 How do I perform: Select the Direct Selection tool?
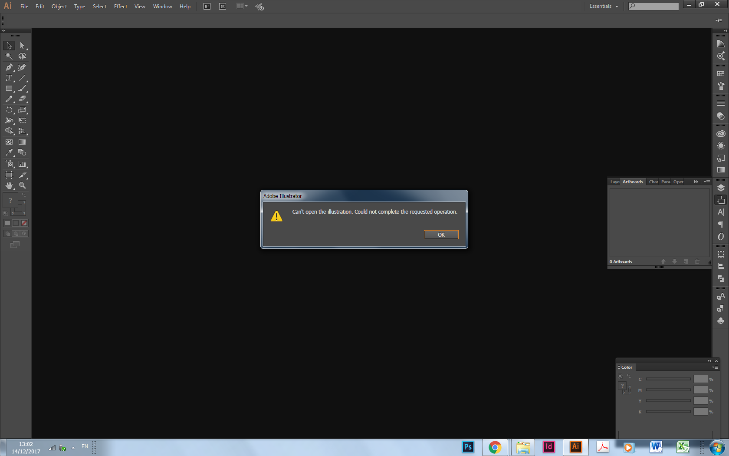click(22, 46)
